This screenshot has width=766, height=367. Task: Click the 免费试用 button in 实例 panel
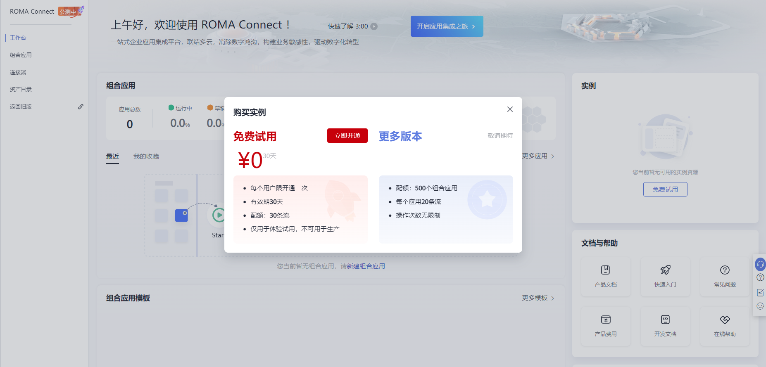(x=665, y=189)
